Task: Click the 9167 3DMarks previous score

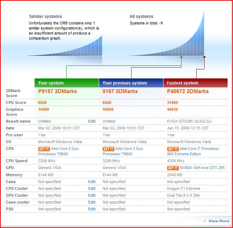Action: pos(120,91)
